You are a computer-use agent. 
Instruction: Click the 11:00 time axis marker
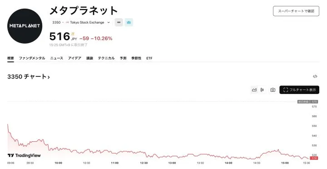pos(115,163)
